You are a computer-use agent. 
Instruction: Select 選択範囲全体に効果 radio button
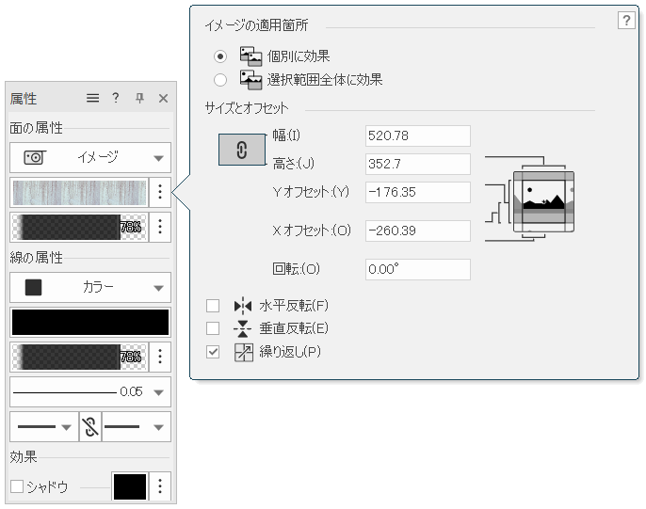point(220,80)
